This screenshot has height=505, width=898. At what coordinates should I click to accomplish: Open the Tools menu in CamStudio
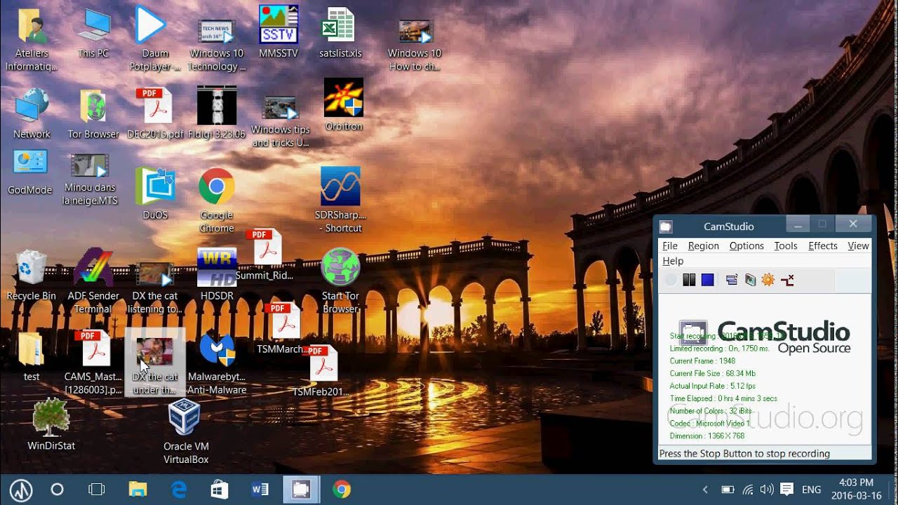click(x=786, y=245)
